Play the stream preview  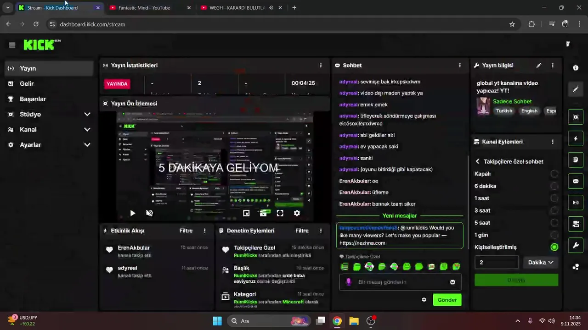(133, 213)
